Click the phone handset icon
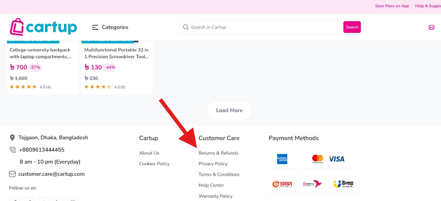Viewport: 441px width, 201px height. point(13,150)
